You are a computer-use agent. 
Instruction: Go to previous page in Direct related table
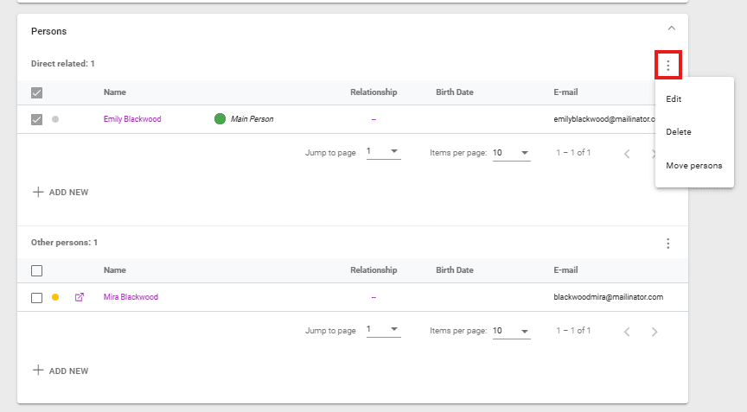pos(627,154)
